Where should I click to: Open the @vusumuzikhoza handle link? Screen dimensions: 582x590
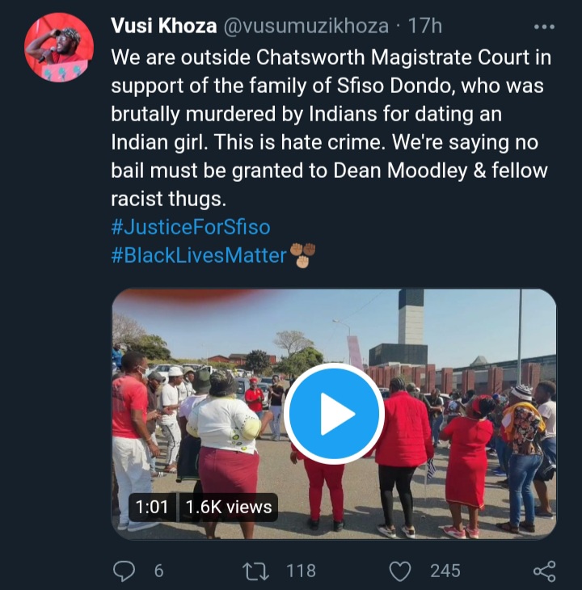306,26
